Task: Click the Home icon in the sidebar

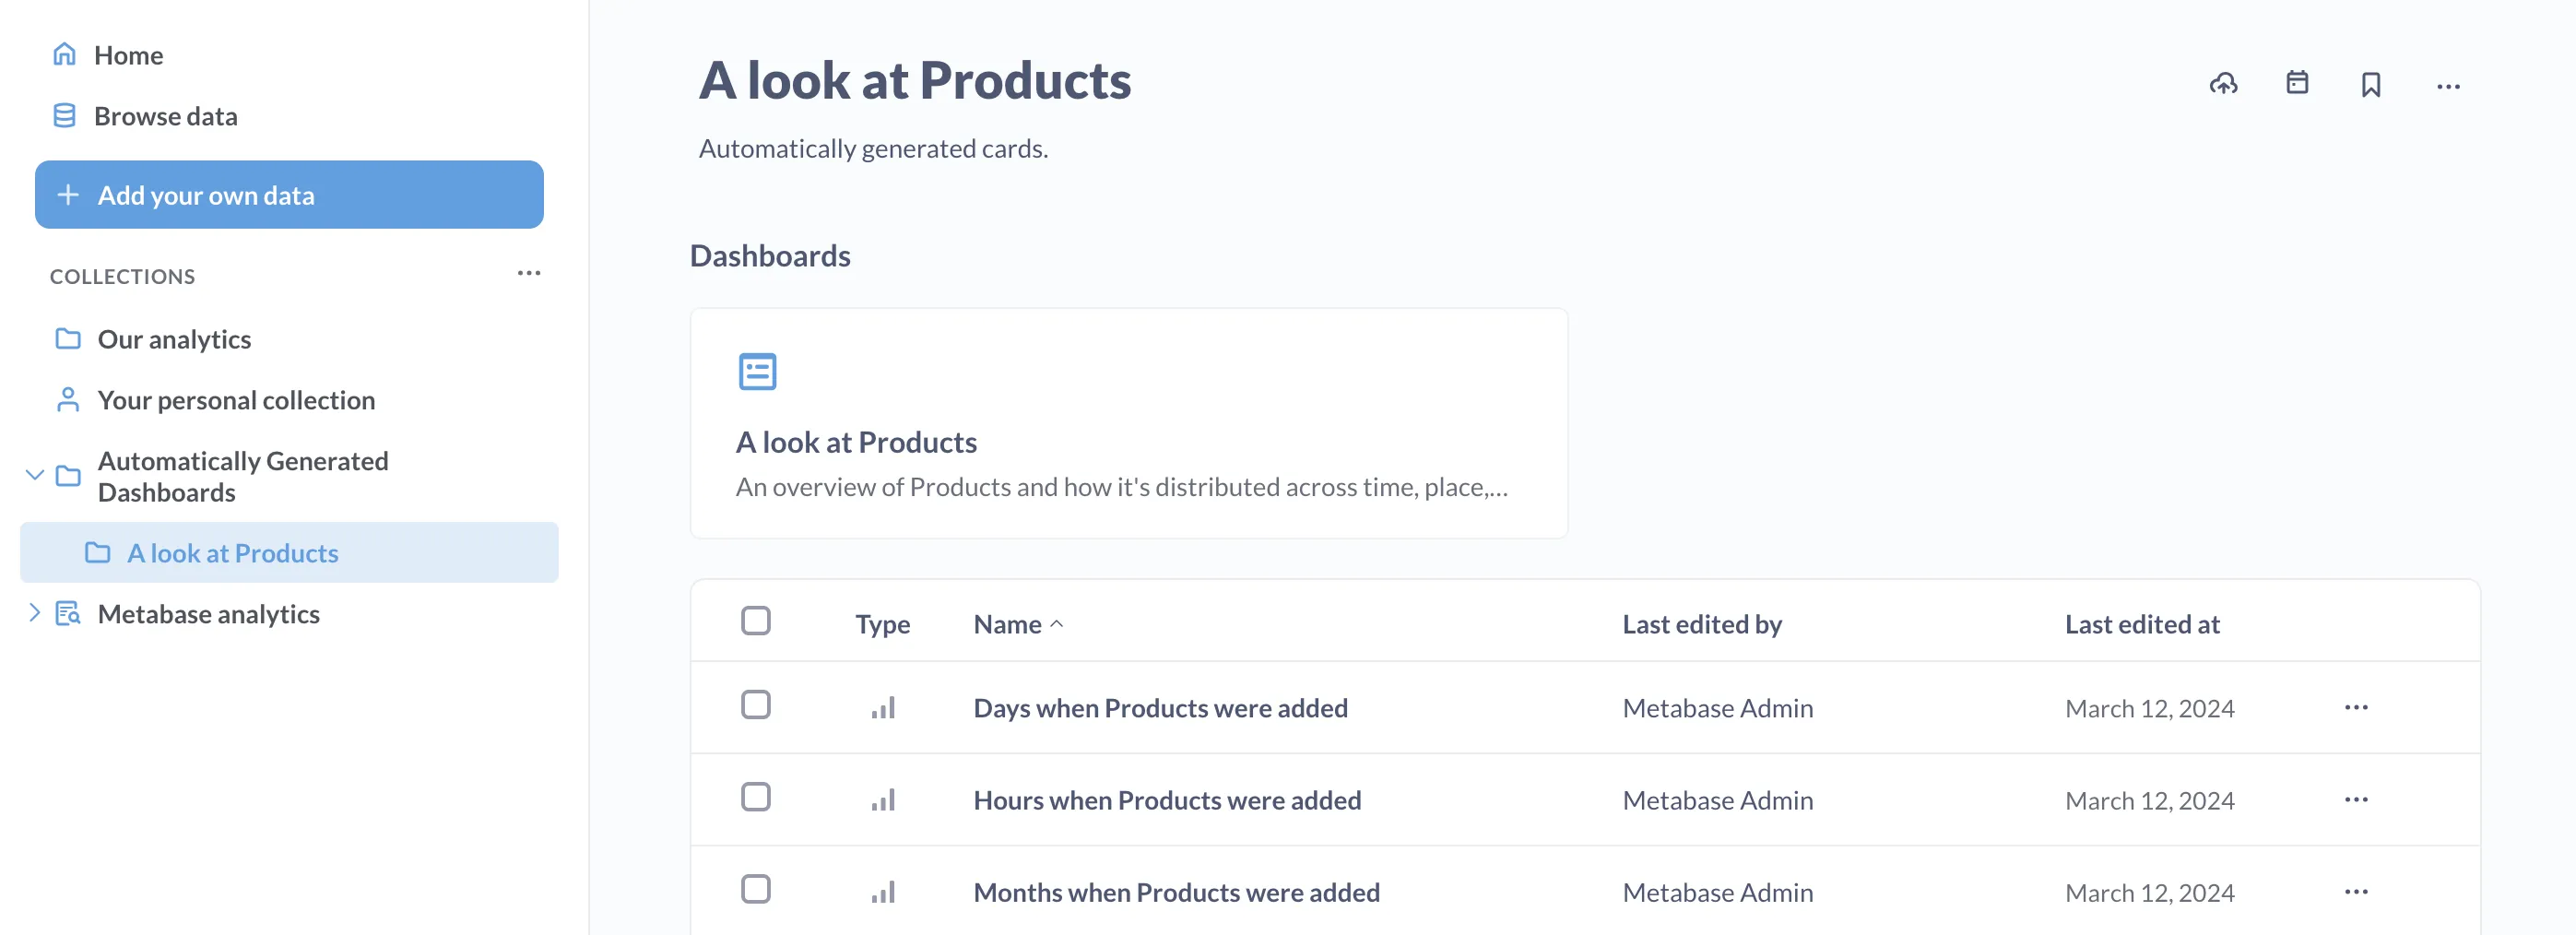Action: pos(64,54)
